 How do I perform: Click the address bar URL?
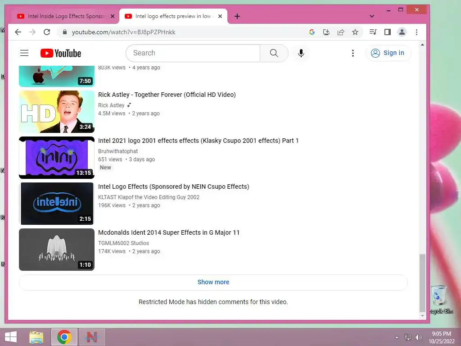[x=123, y=32]
